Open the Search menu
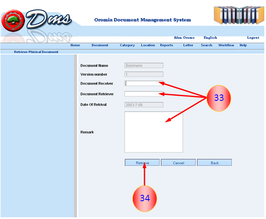This screenshot has width=266, height=219. [206, 45]
